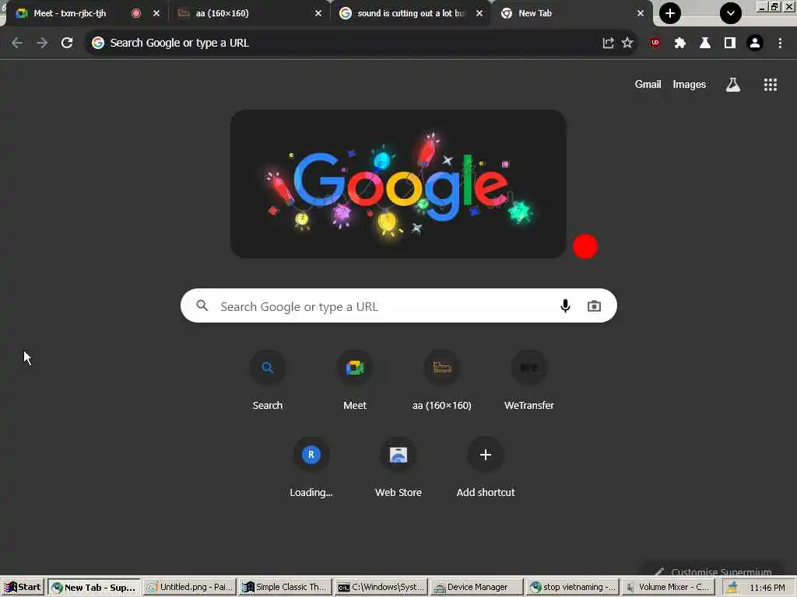Click the system tray icon by clock
This screenshot has height=597, width=797.
click(x=732, y=588)
